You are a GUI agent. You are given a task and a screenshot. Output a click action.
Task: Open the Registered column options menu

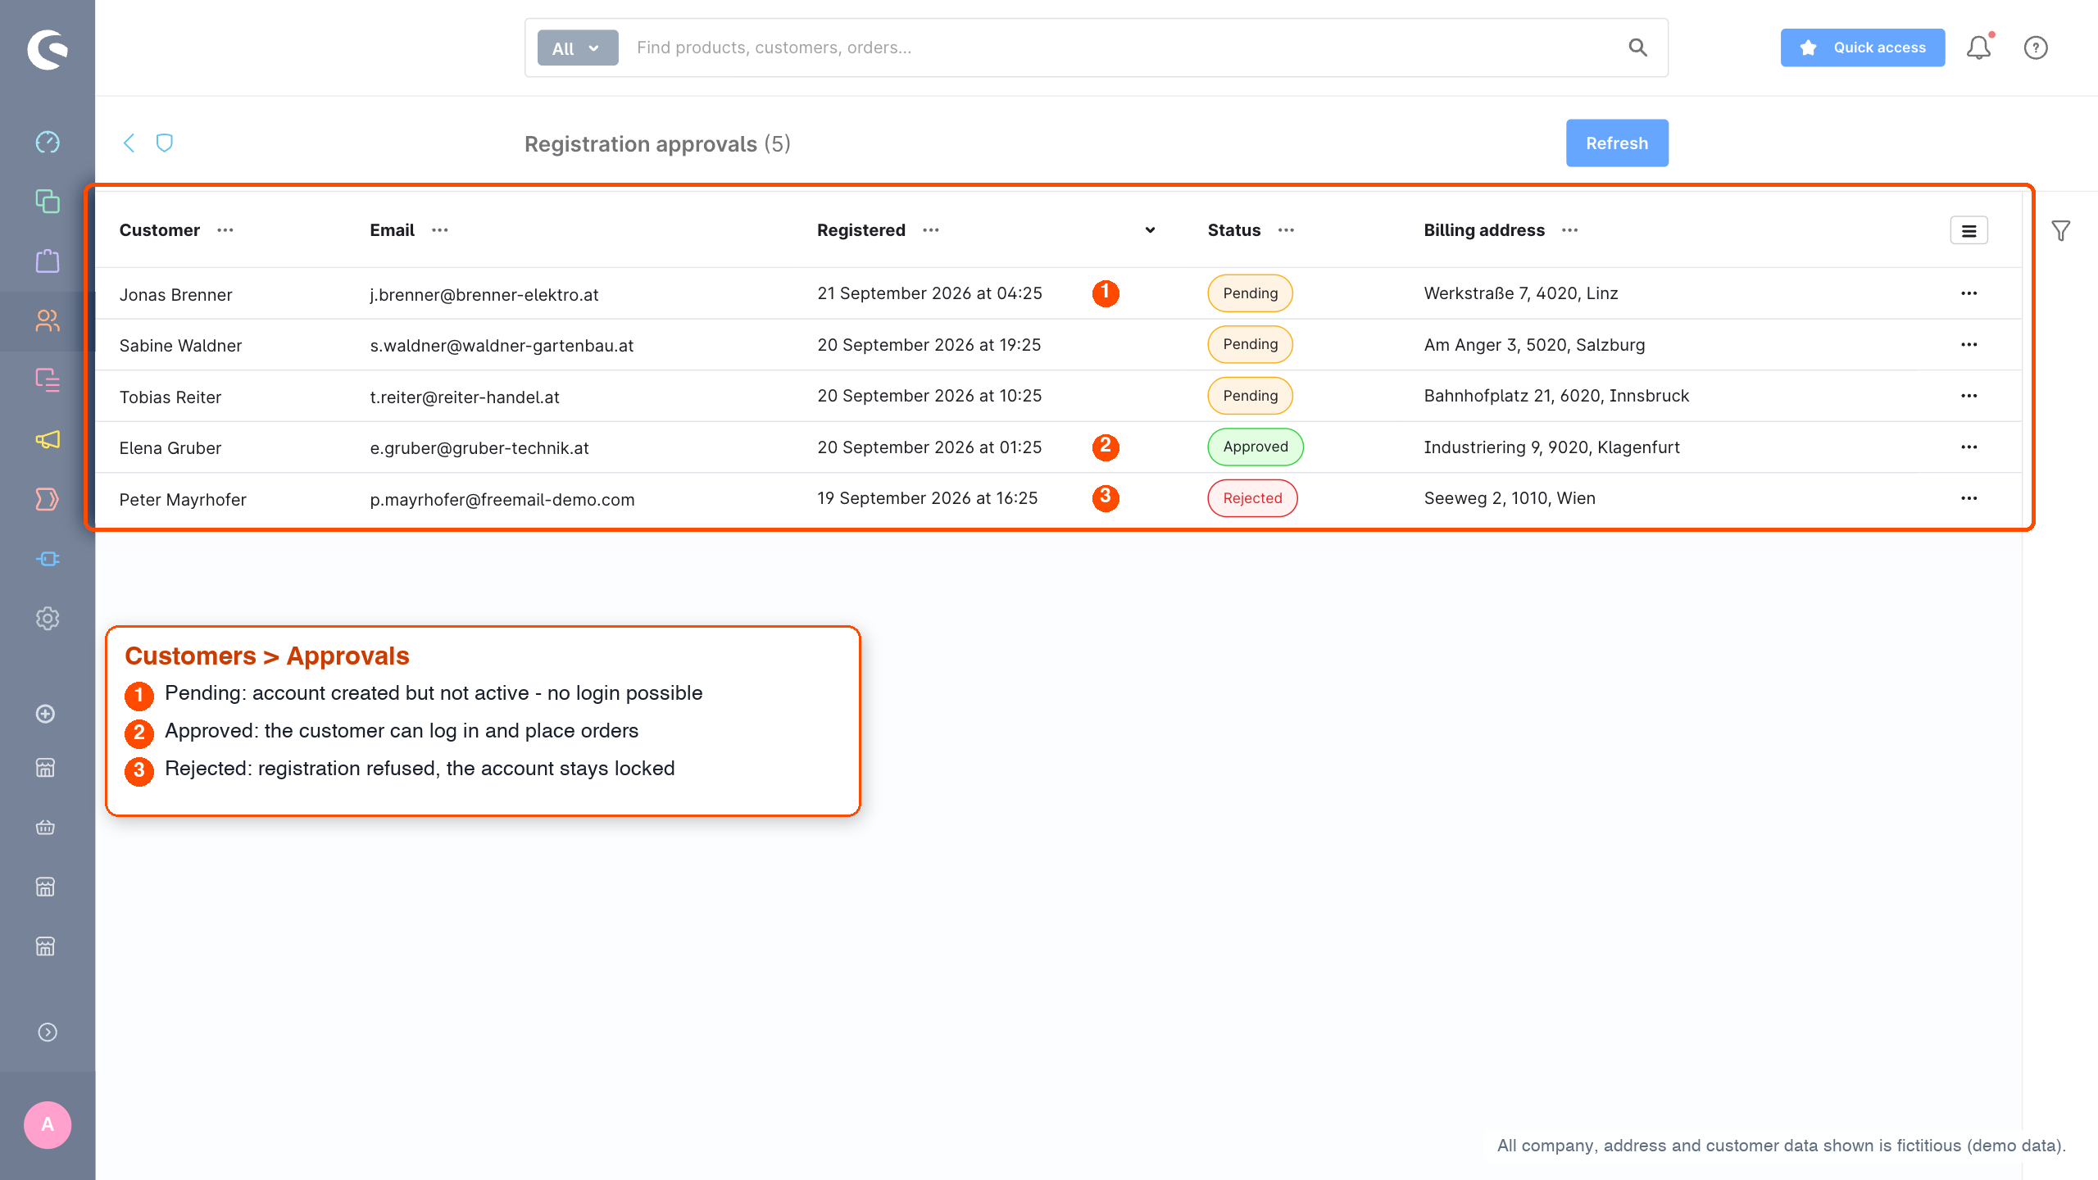[931, 230]
